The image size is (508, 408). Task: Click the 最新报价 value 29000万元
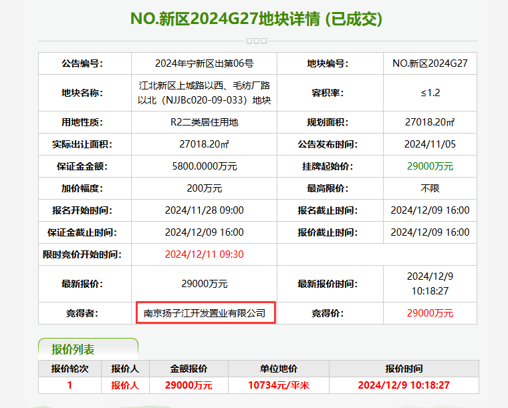(x=204, y=284)
